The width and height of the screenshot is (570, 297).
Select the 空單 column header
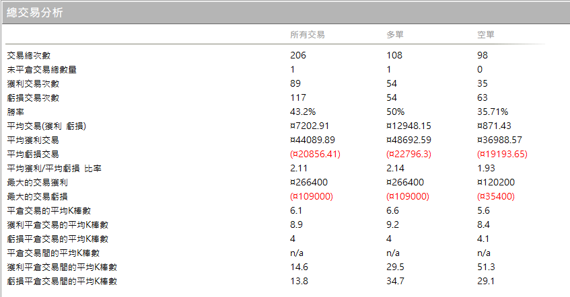pos(486,35)
